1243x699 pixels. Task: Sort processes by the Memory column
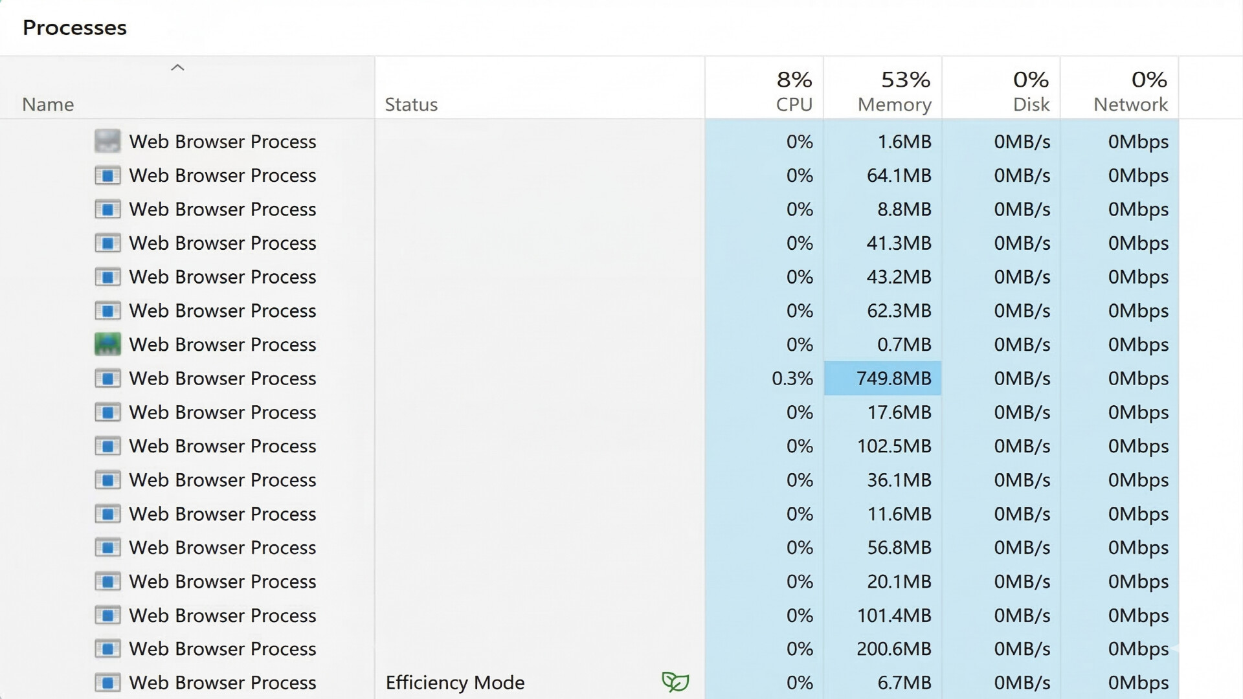(894, 104)
